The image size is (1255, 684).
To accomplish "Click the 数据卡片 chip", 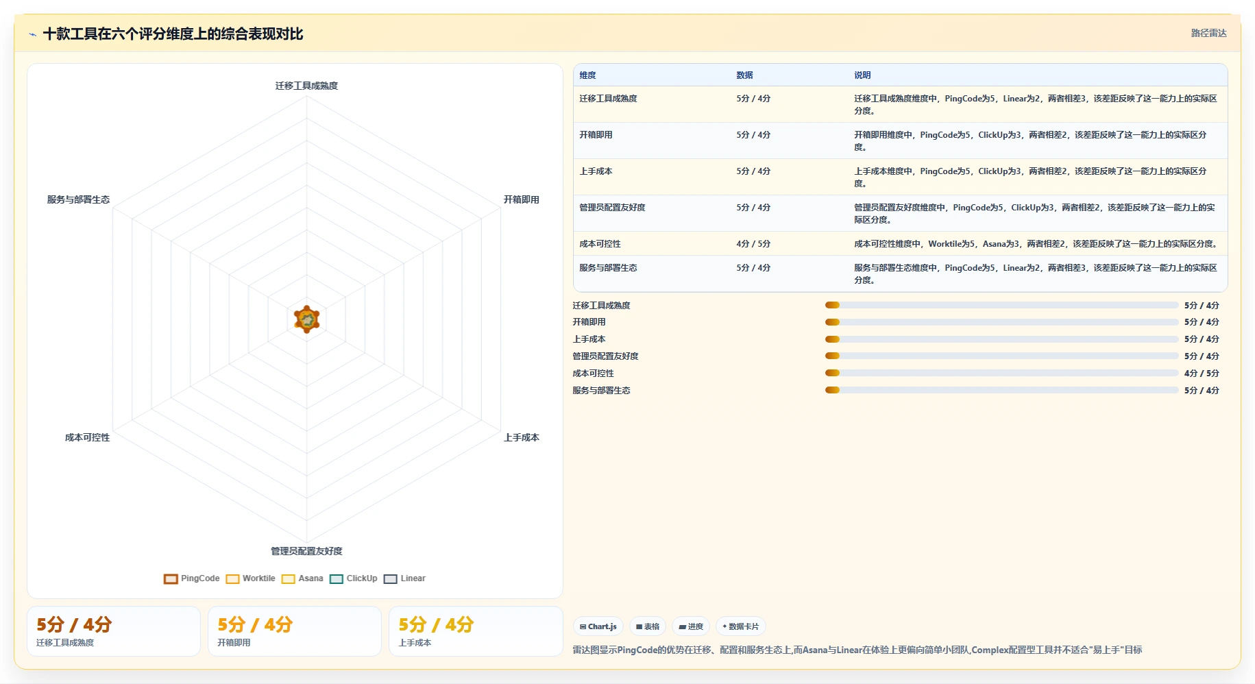I will click(x=741, y=626).
